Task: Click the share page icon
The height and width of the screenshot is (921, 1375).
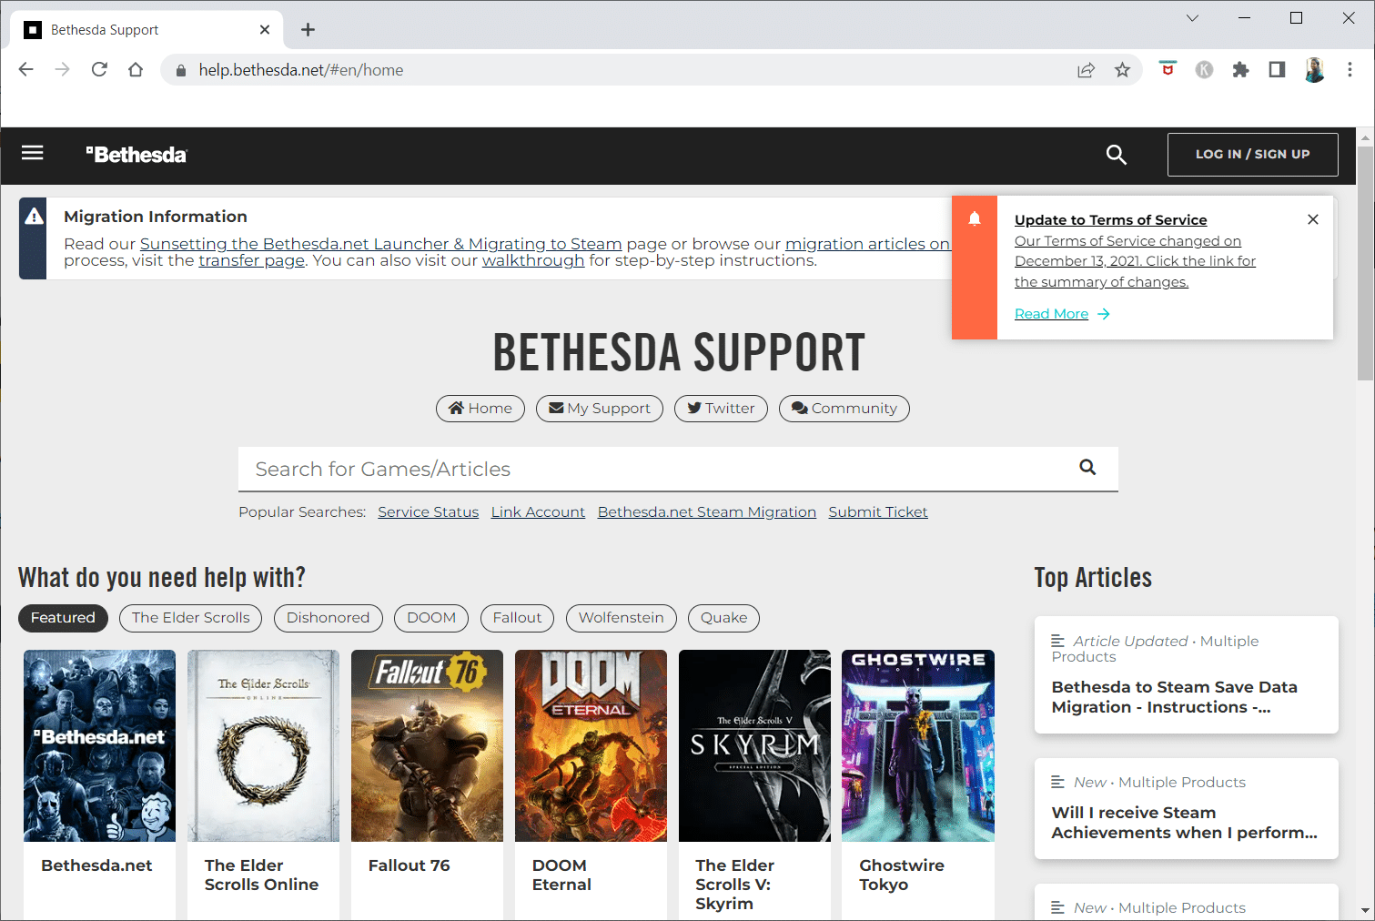Action: click(1086, 70)
